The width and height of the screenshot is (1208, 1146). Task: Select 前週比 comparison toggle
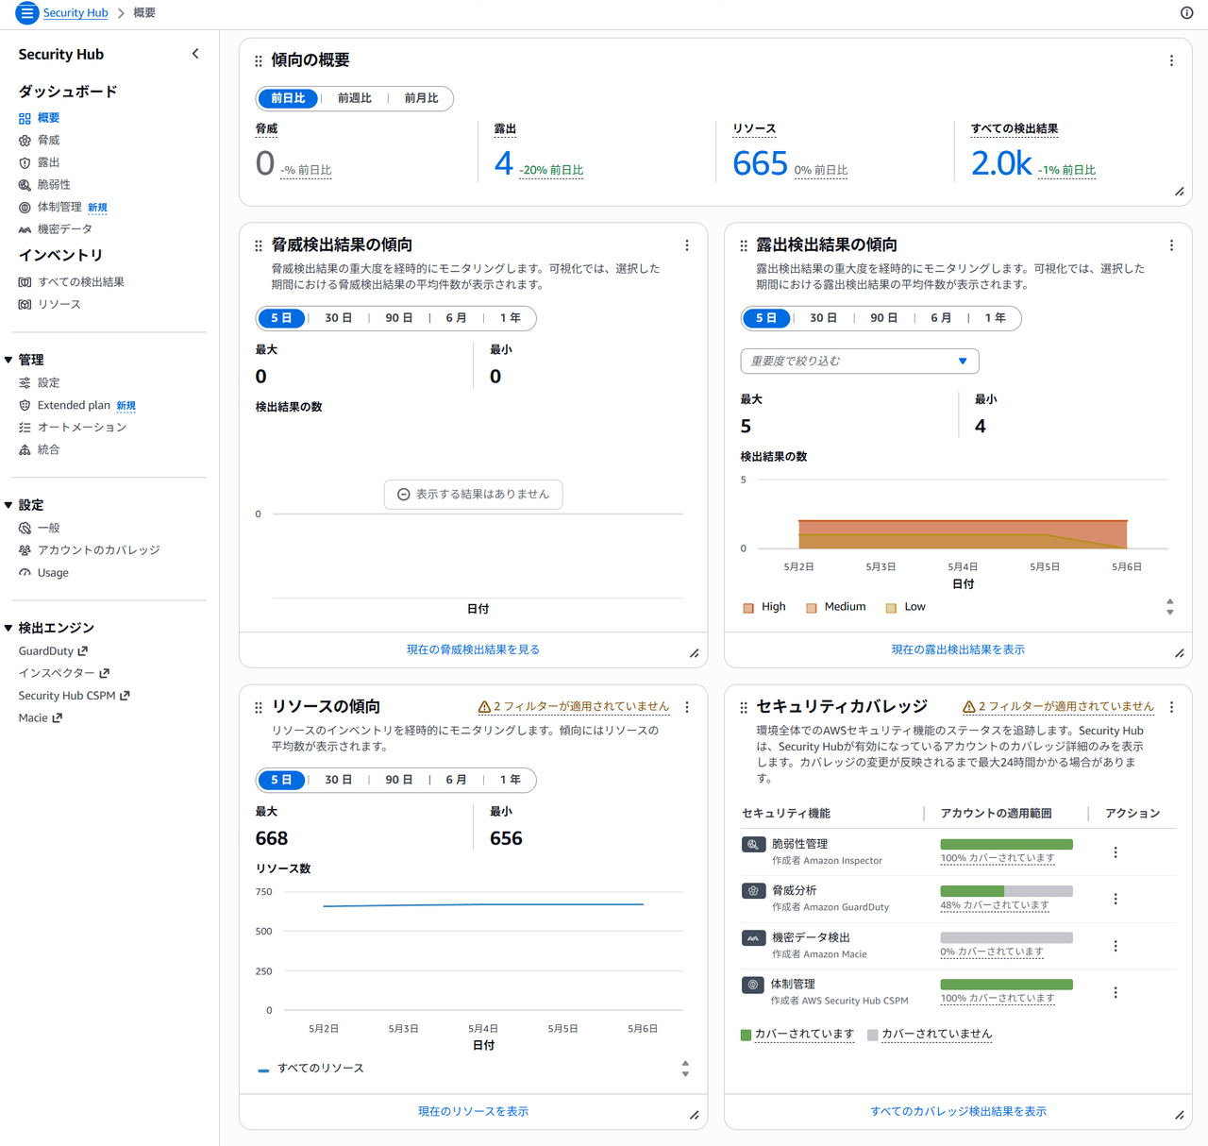pos(354,98)
